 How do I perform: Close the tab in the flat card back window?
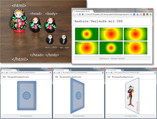[16, 70]
